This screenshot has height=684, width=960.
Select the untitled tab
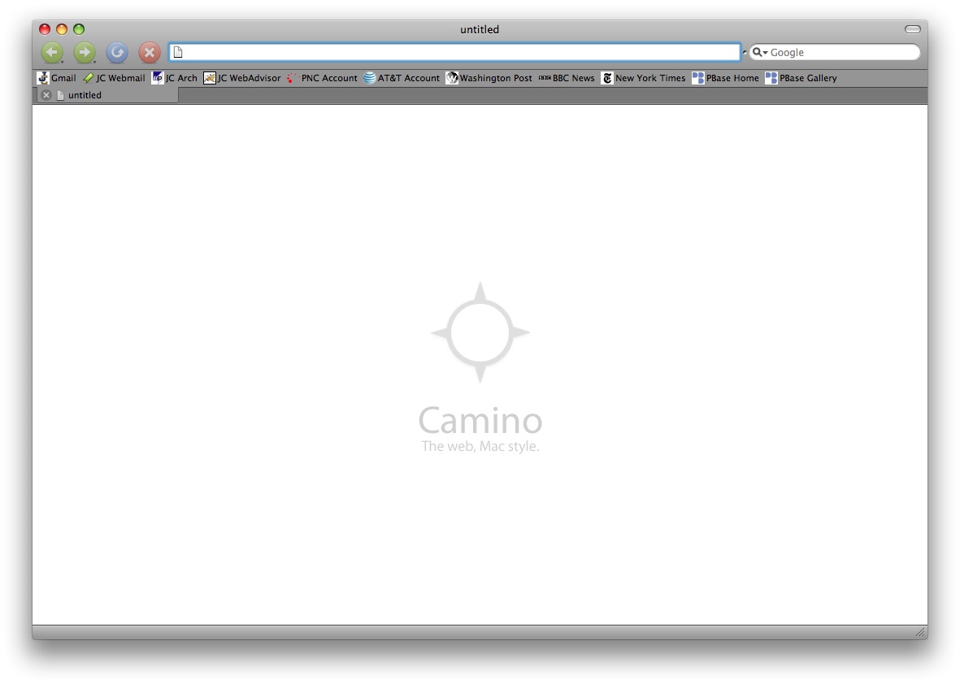107,95
